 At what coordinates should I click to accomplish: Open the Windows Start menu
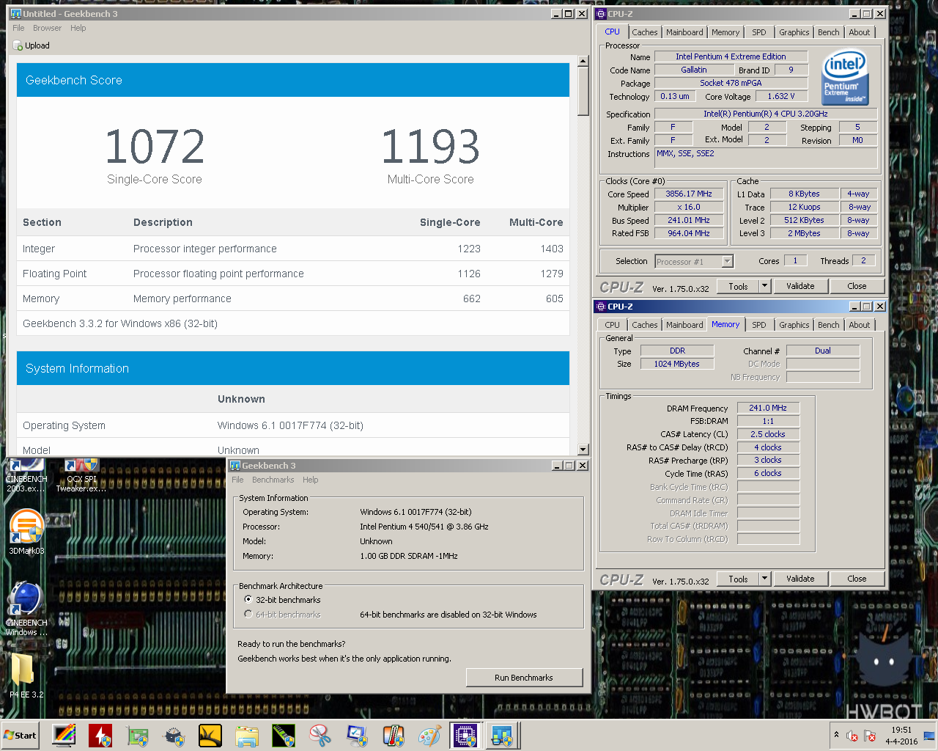[x=21, y=736]
